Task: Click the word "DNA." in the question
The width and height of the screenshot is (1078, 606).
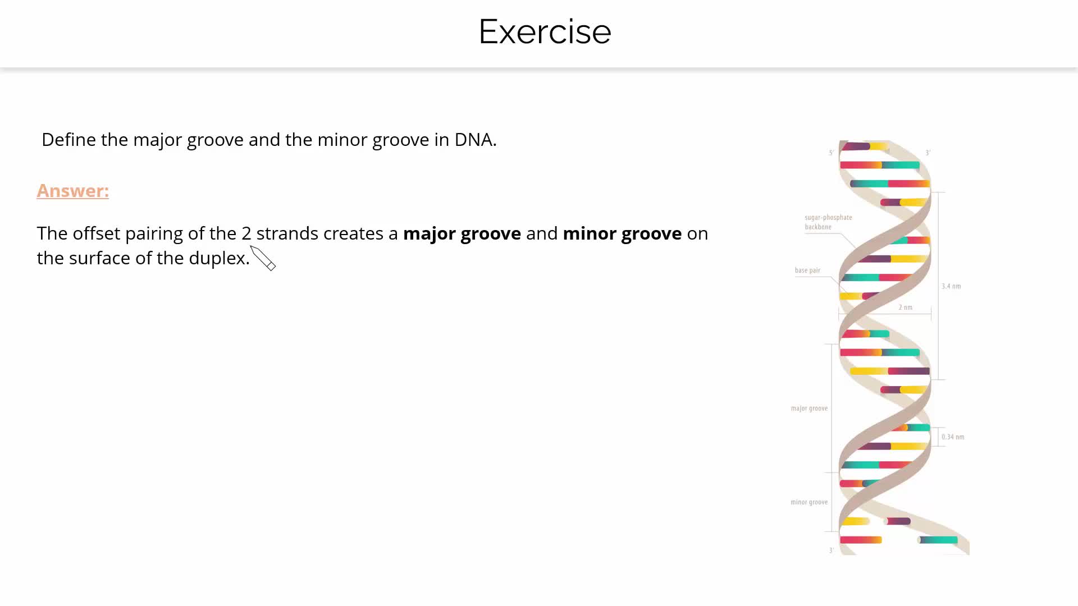Action: pos(475,140)
